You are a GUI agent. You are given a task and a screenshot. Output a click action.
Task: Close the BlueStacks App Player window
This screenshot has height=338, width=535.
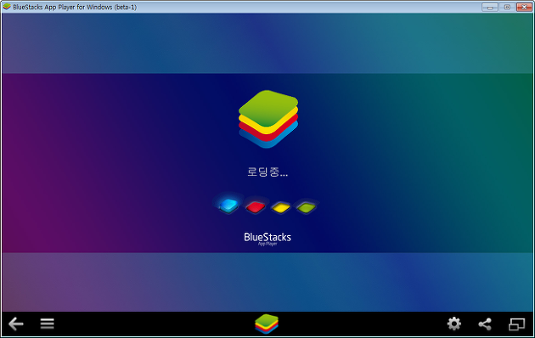[x=525, y=7]
